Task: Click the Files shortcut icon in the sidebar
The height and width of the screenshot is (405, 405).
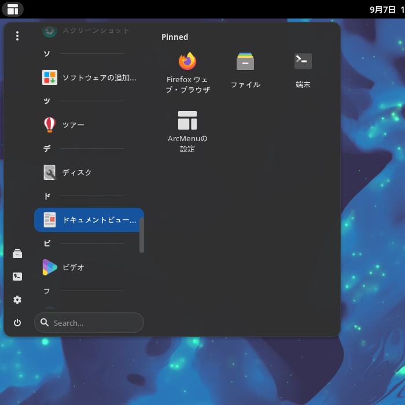Action: 17,253
